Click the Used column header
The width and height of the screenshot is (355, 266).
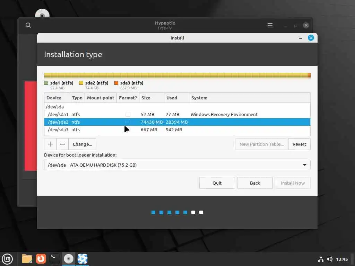176,98
